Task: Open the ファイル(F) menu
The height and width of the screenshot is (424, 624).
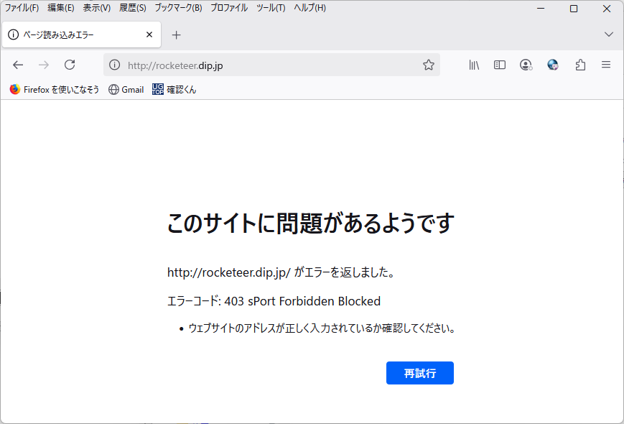Action: (22, 8)
